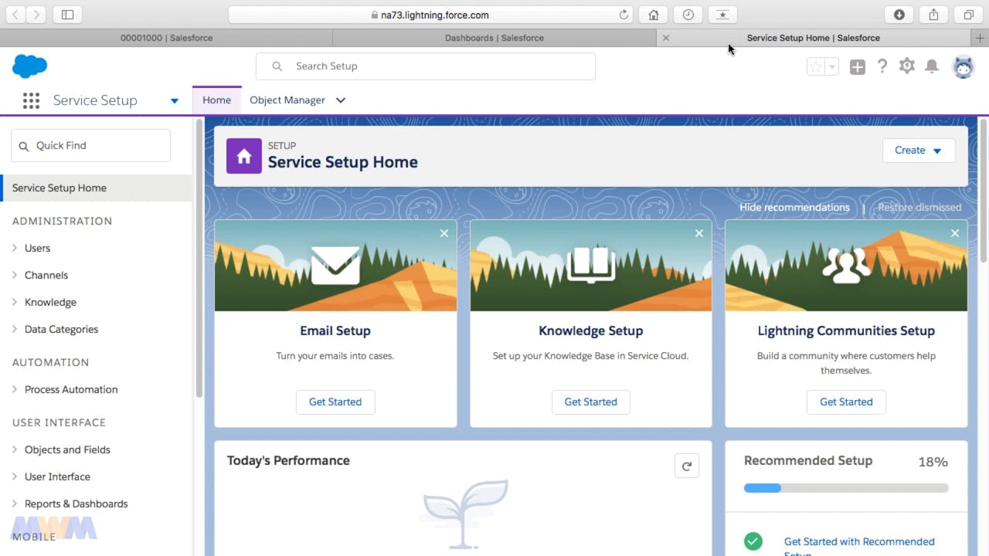
Task: Click Hide recommendations link
Action: 794,207
